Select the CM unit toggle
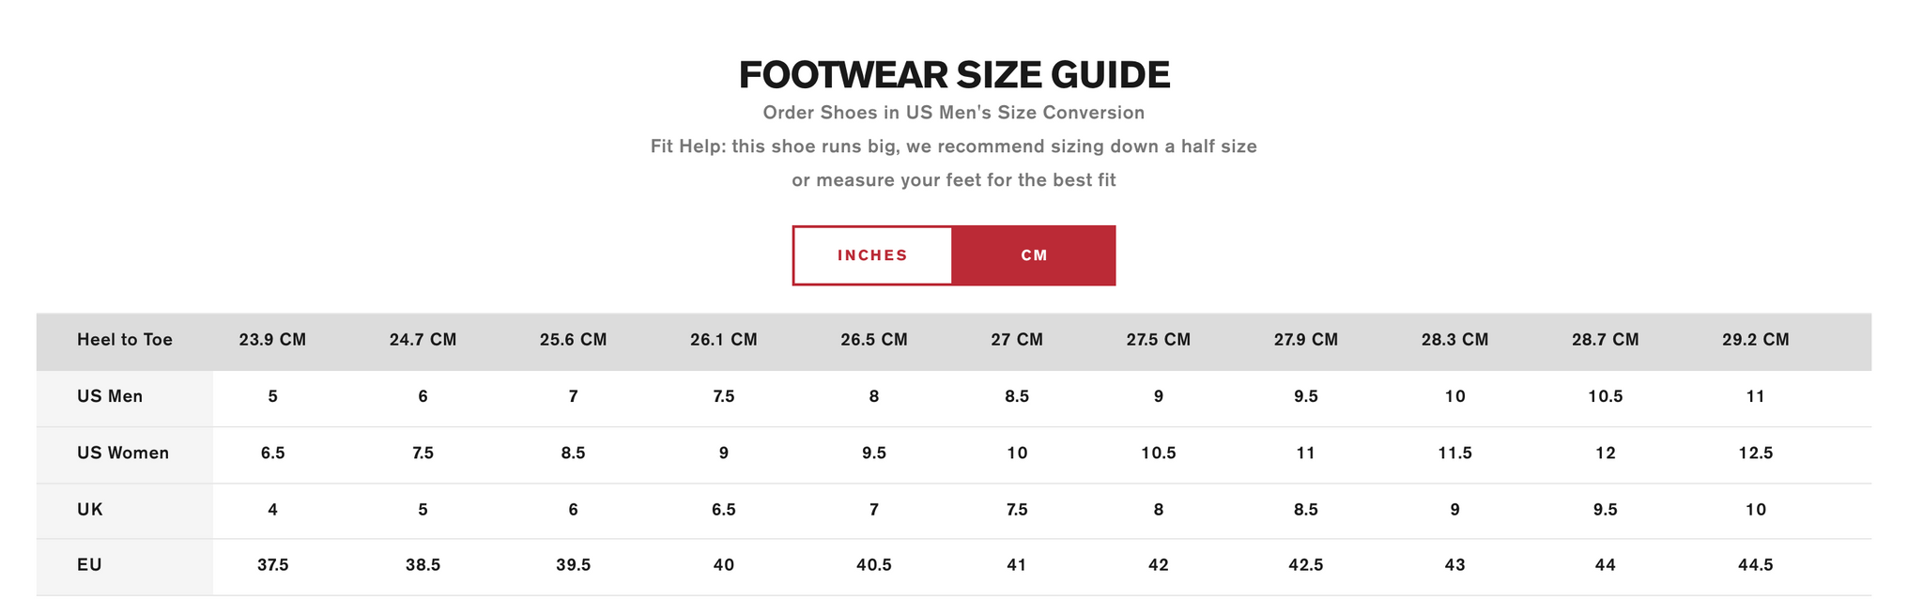 [1034, 255]
